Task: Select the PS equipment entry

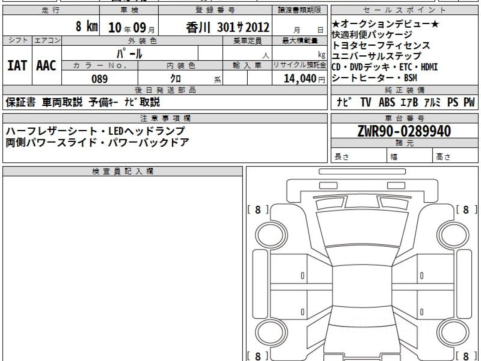Action: click(453, 103)
